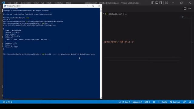
Task: Toggle the secondary side bar layout icon
Action: (161, 3)
